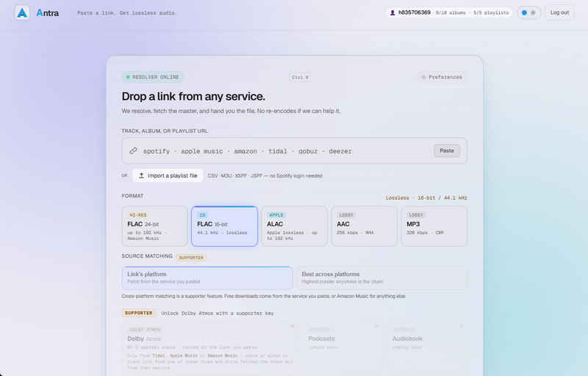The height and width of the screenshot is (376, 588).
Task: Select the FLAC 16-bit CD format
Action: (224, 226)
